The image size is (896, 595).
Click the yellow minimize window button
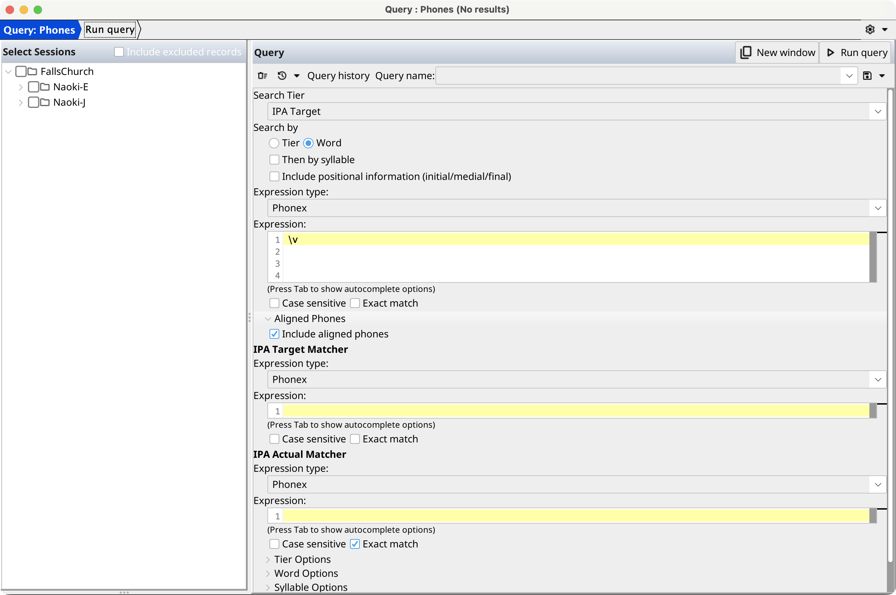tap(23, 9)
